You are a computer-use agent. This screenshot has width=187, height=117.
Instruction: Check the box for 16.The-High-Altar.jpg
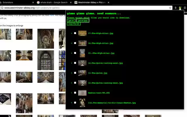pyautogui.click(x=75, y=43)
